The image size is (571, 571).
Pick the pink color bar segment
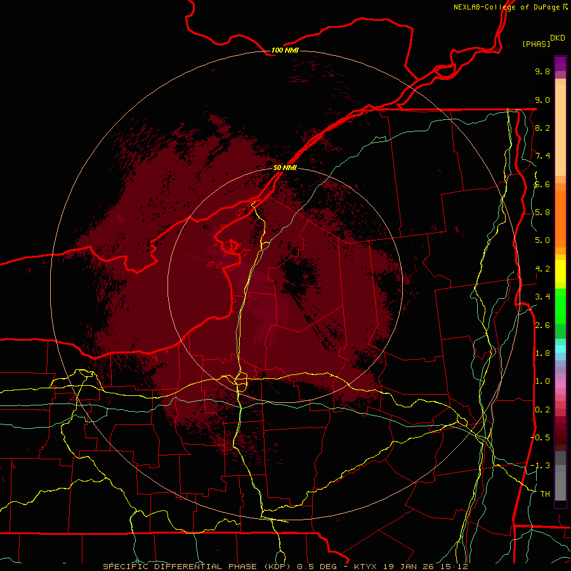pyautogui.click(x=560, y=384)
